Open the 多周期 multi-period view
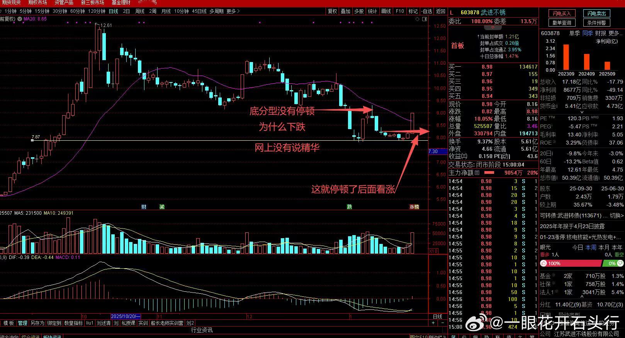This screenshot has height=338, width=625. coord(216,11)
